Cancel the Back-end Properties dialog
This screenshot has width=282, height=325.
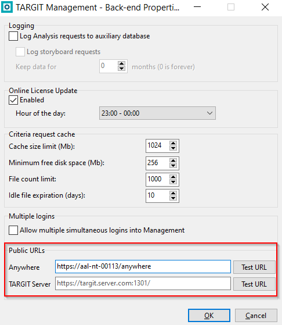coord(256,316)
